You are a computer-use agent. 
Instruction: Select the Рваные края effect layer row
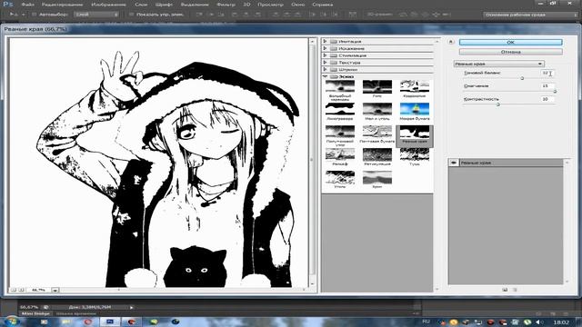507,163
